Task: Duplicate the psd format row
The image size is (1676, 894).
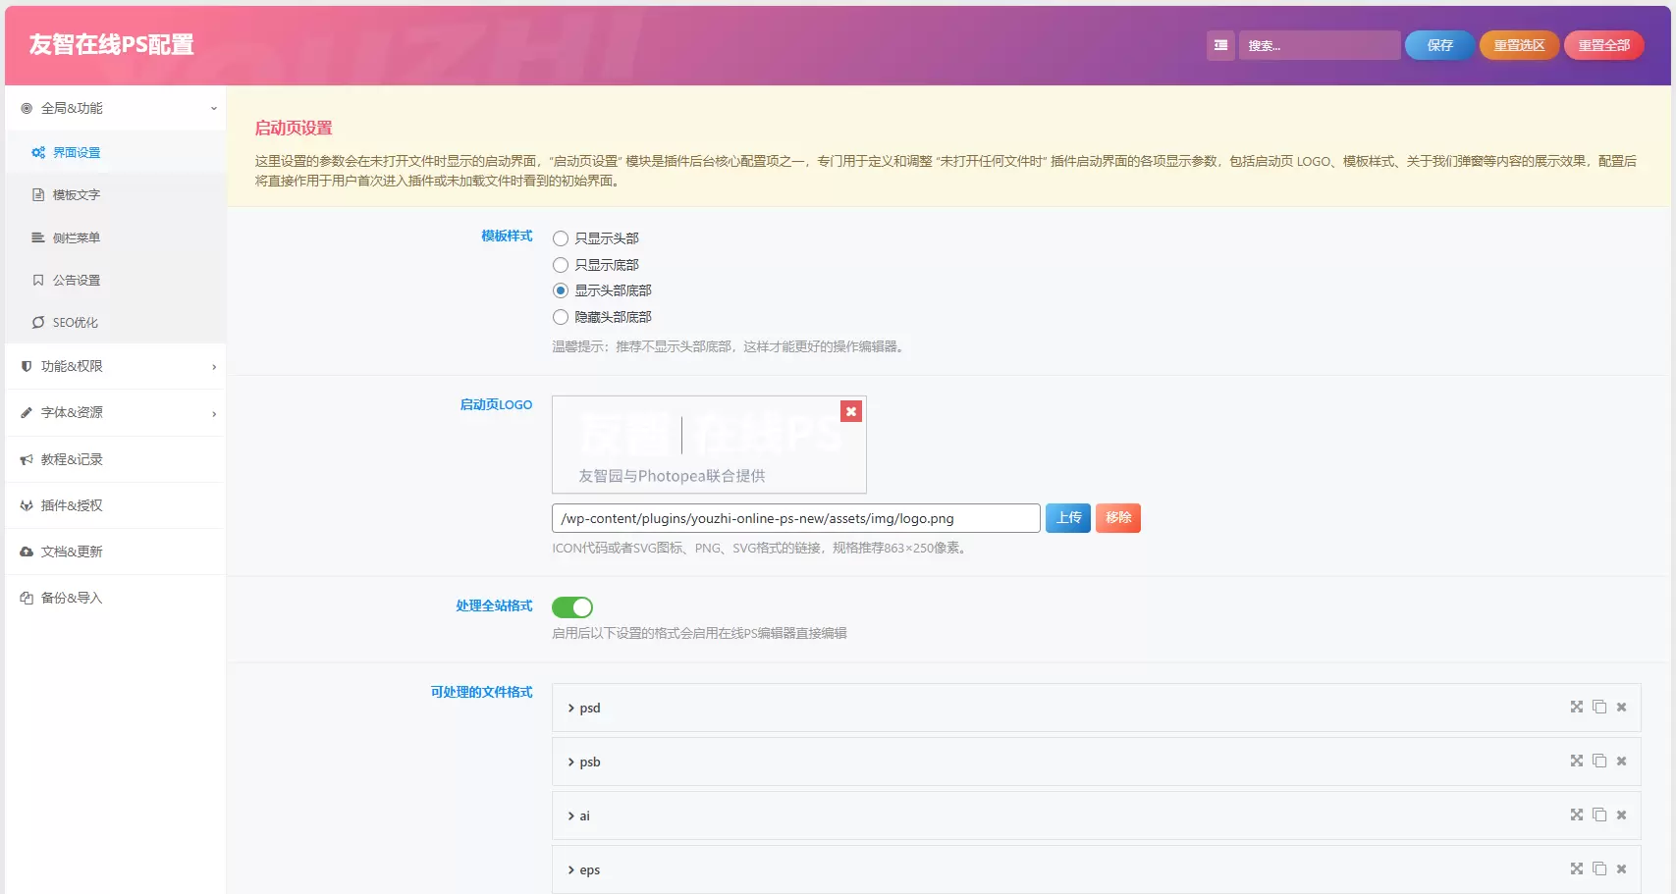Action: [x=1599, y=707]
